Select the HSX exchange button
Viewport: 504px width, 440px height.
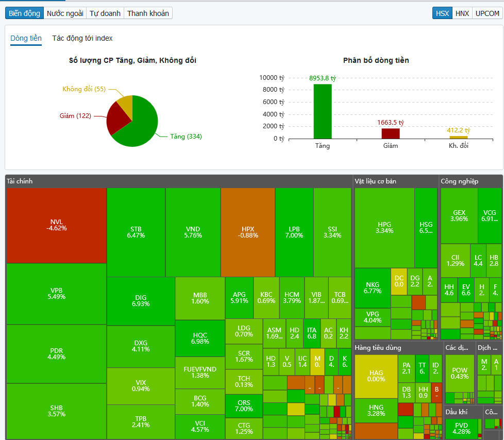click(442, 13)
